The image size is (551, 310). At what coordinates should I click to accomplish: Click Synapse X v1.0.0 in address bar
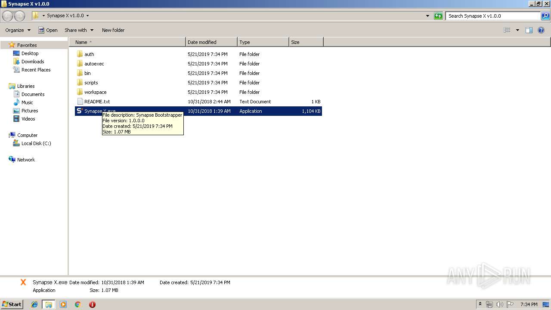tap(65, 15)
